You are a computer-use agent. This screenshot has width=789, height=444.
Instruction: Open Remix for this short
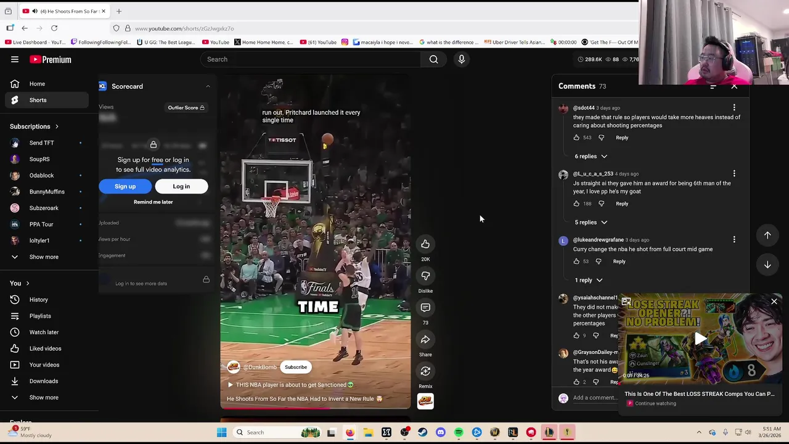425,371
